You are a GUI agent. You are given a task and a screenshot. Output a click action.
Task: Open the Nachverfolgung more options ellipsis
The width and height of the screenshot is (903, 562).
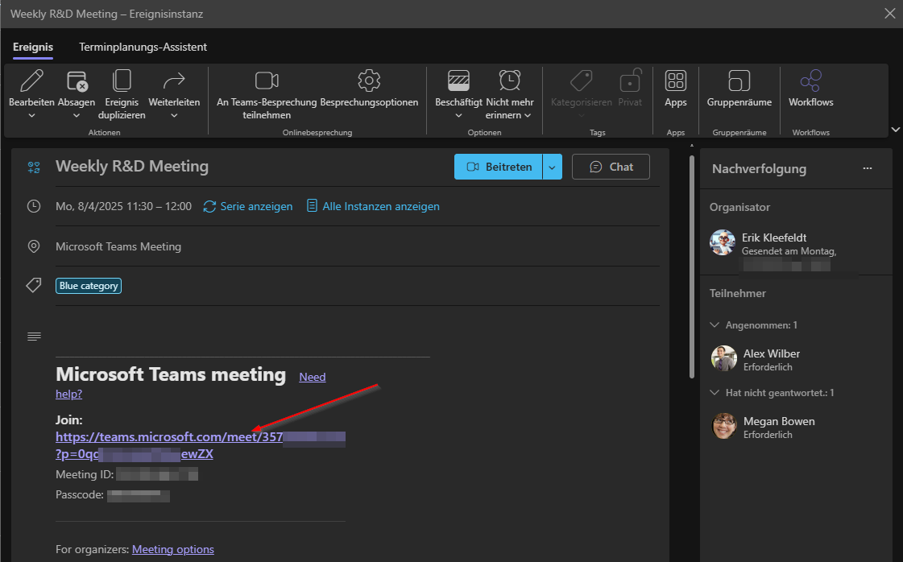click(867, 168)
